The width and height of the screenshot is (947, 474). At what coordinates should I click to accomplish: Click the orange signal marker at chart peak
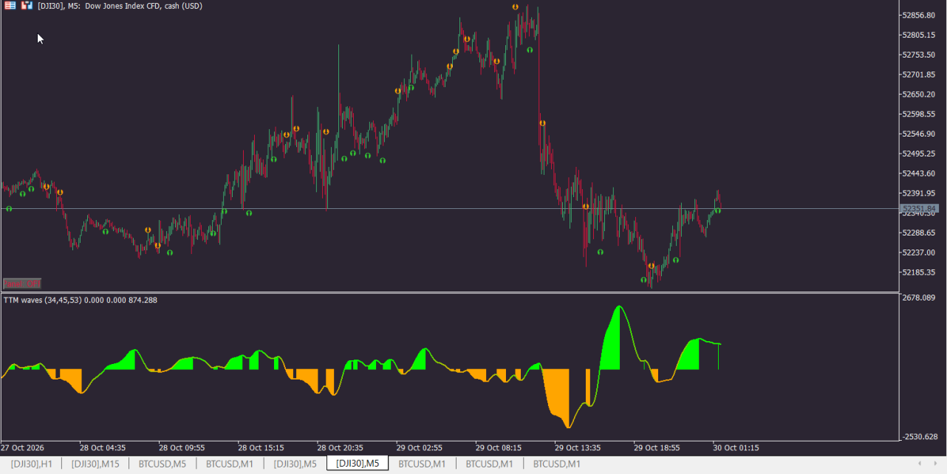(x=516, y=7)
